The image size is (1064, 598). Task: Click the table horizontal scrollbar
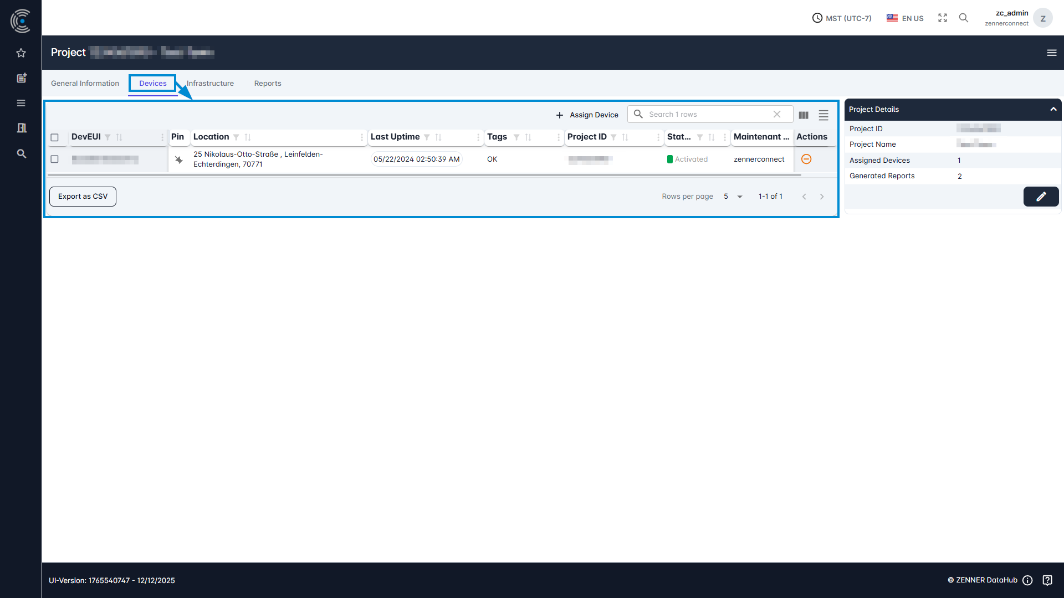[424, 175]
